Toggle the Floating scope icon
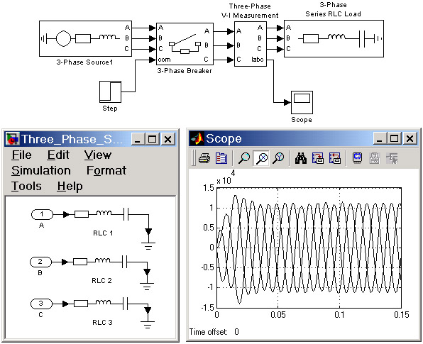The image size is (423, 344). [x=358, y=158]
